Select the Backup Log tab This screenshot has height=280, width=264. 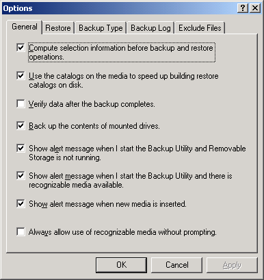[150, 28]
